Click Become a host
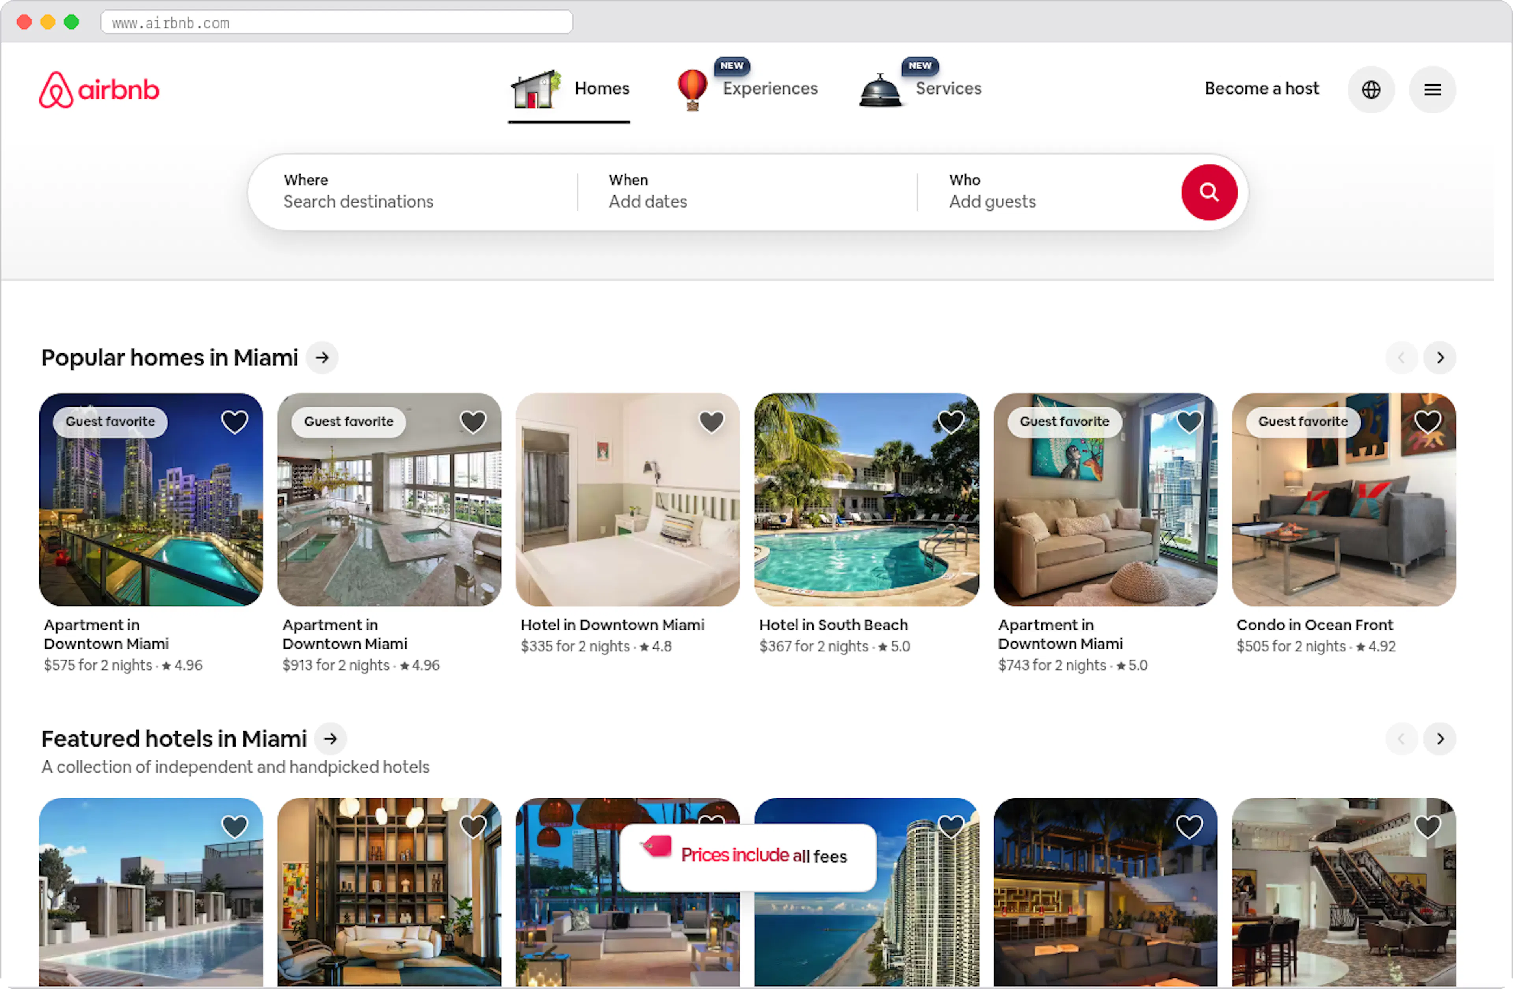 click(1261, 89)
